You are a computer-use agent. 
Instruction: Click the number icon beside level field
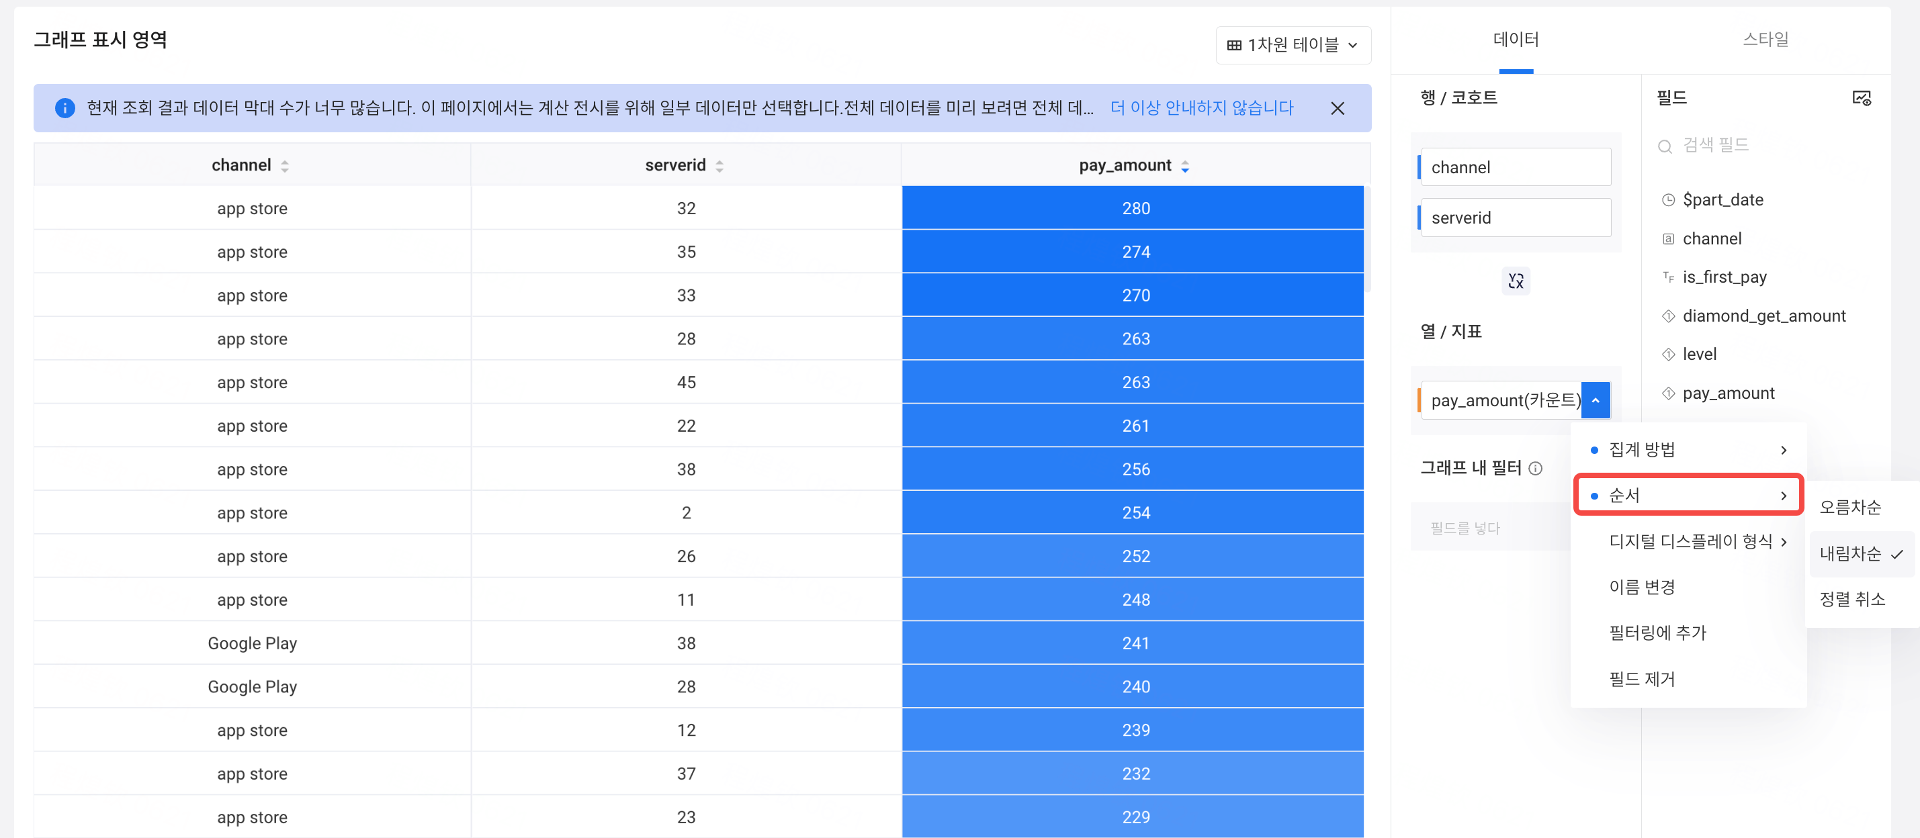1668,355
